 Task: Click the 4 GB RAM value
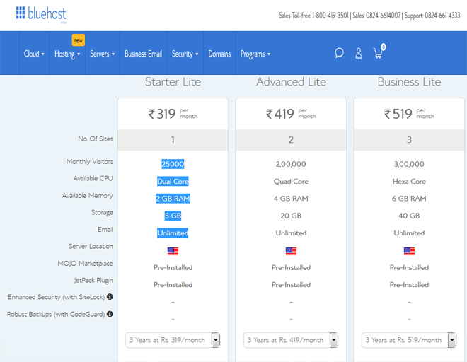pos(291,199)
